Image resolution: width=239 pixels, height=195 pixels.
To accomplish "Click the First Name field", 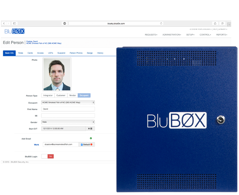I will click(68, 109).
